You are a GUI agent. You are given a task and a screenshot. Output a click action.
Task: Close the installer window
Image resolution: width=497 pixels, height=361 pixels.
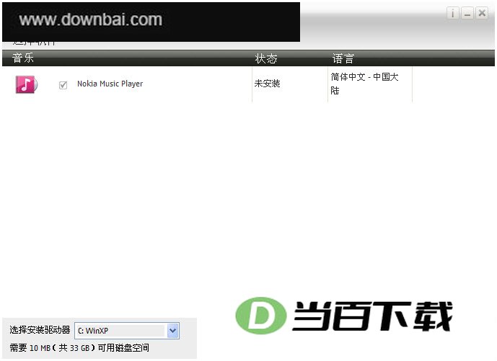click(x=482, y=13)
